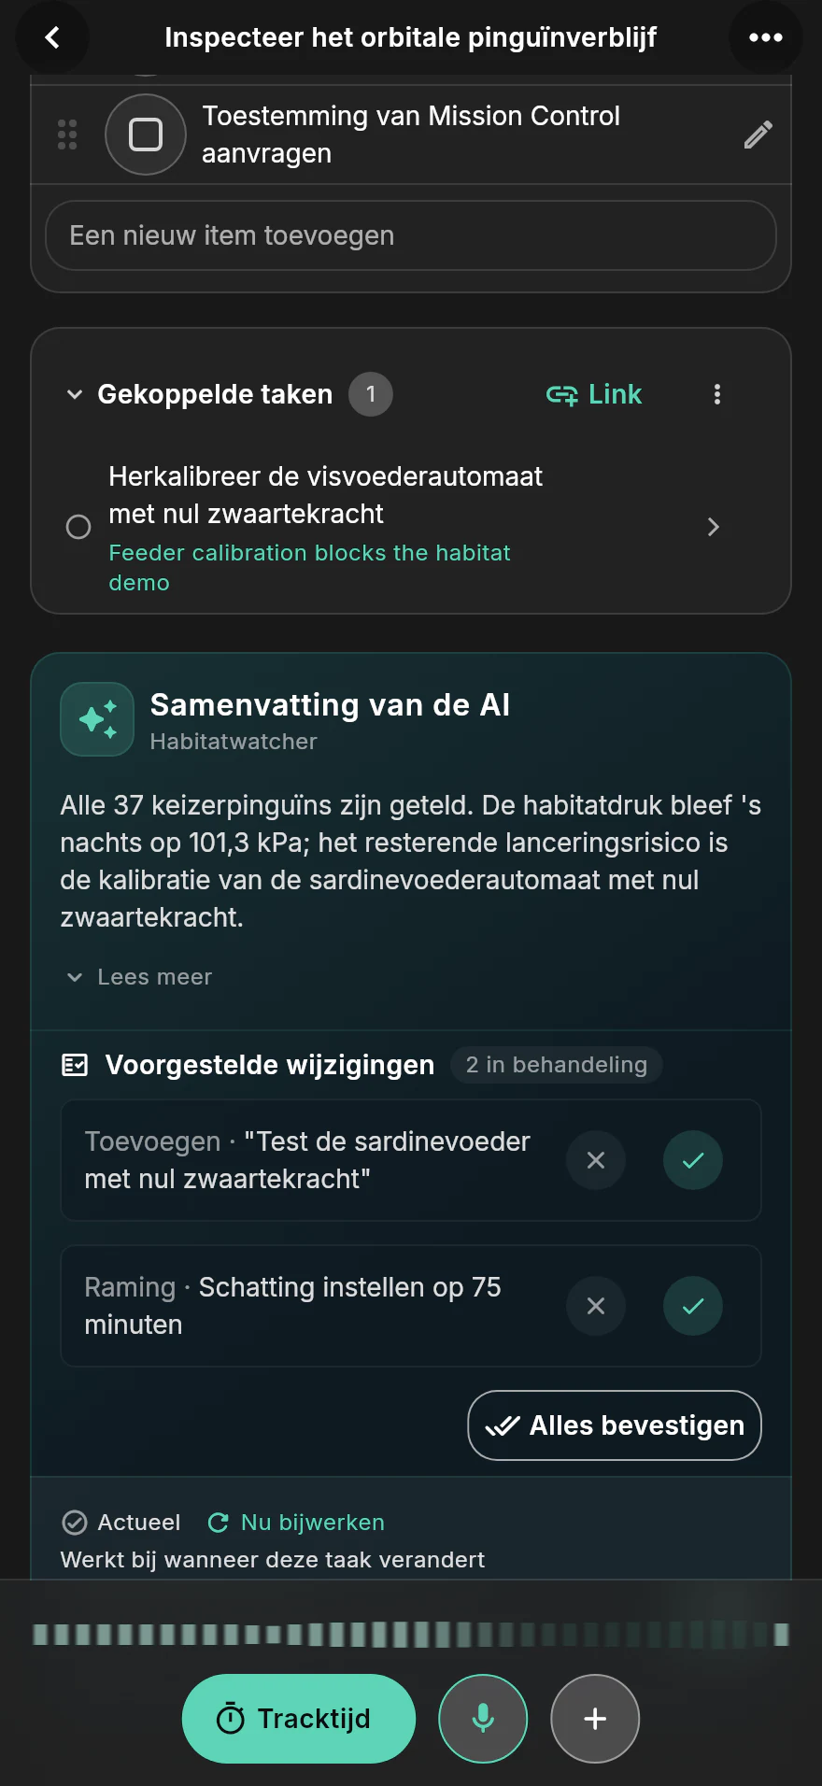The height and width of the screenshot is (1786, 822).
Task: Collapse the Gekoppelde taken section
Action: click(x=75, y=394)
